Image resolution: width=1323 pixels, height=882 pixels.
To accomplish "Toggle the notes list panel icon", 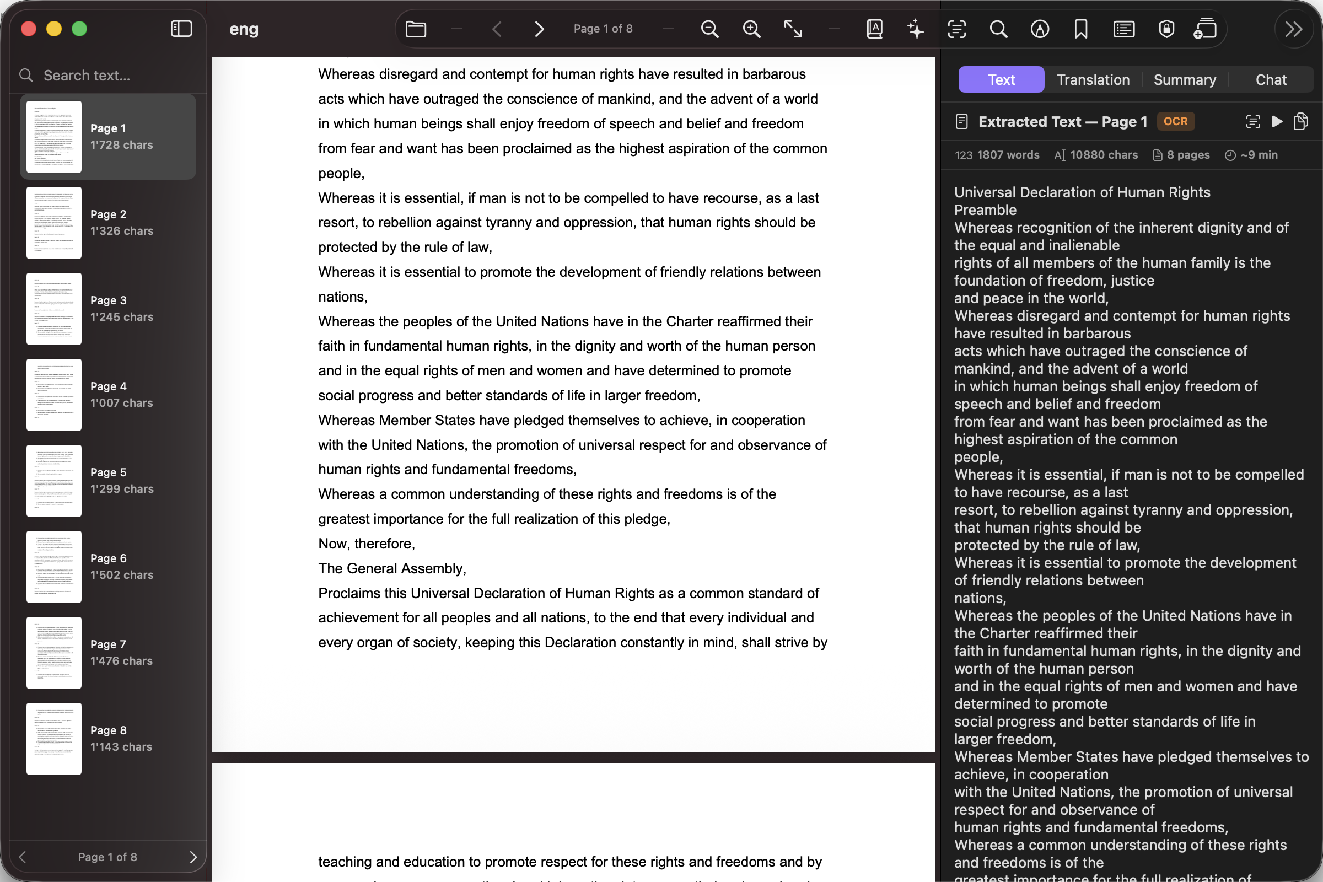I will coord(1123,29).
